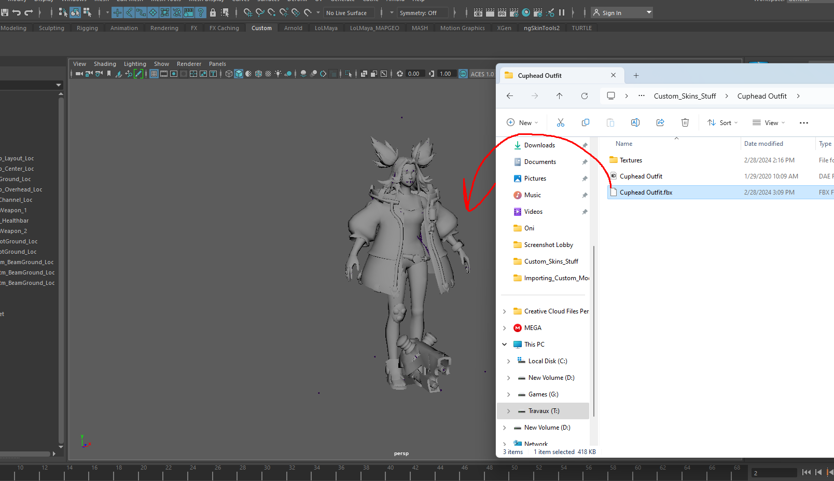Toggle the Resolution gate icon

coord(174,74)
